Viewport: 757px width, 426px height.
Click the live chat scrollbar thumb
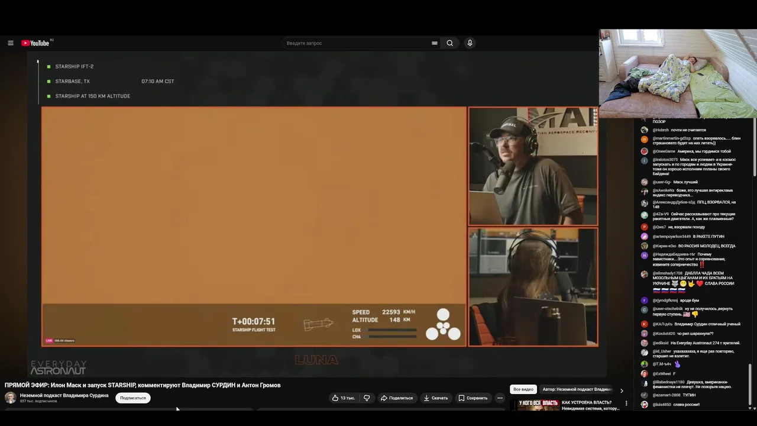pyautogui.click(x=750, y=385)
